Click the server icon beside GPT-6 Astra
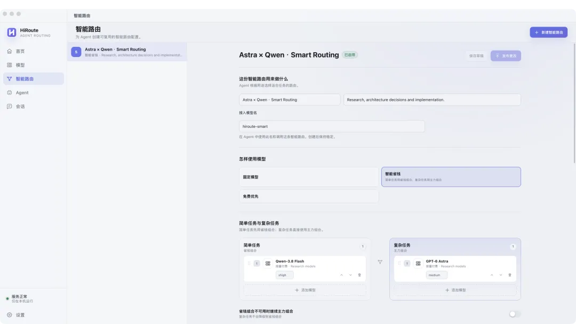576x324 pixels. click(418, 263)
